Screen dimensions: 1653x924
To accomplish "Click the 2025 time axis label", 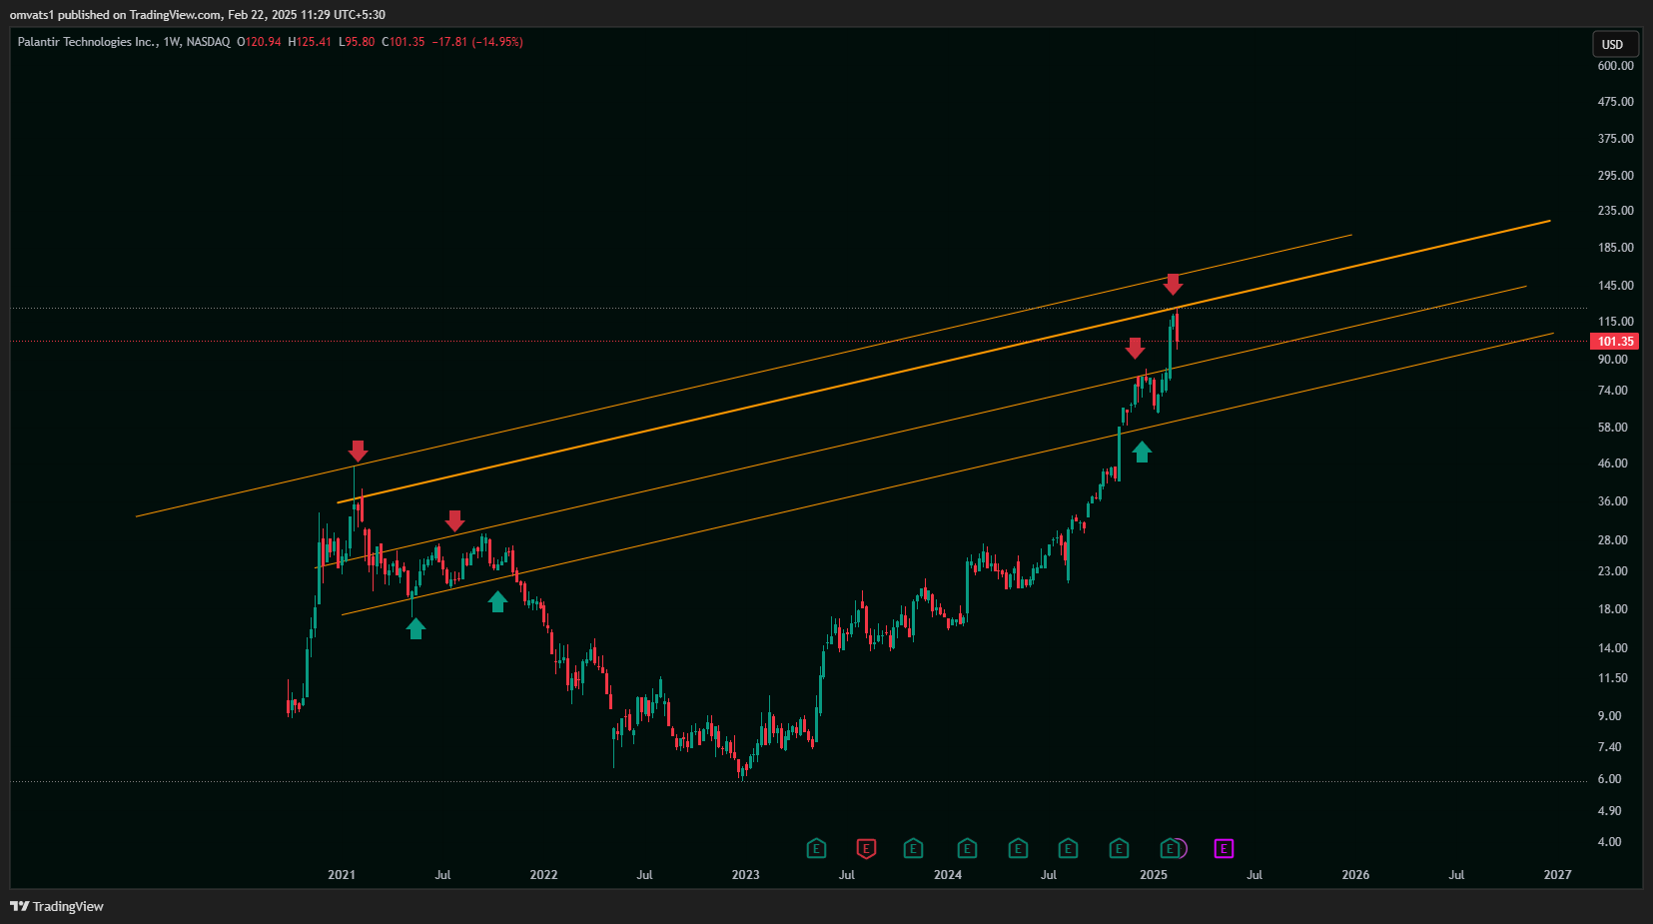I will coord(1154,875).
